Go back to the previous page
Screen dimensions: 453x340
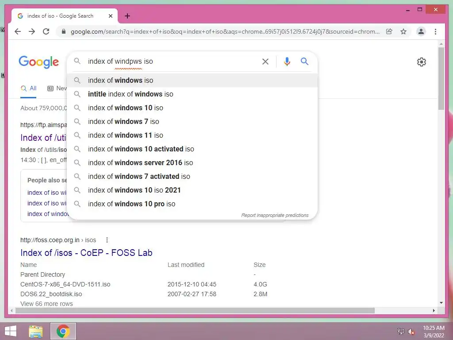(18, 31)
